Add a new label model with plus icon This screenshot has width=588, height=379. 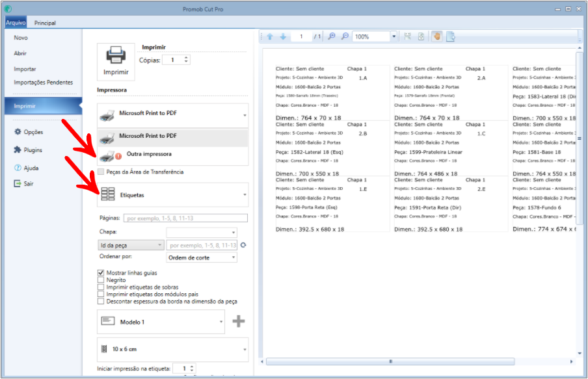(239, 321)
